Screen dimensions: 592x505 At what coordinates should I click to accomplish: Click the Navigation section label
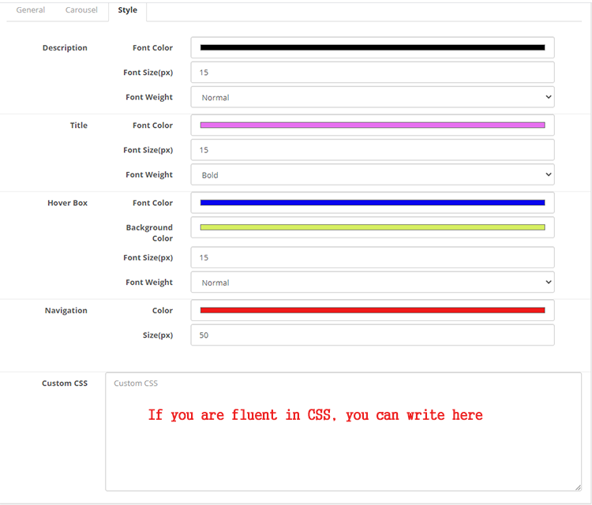(66, 311)
